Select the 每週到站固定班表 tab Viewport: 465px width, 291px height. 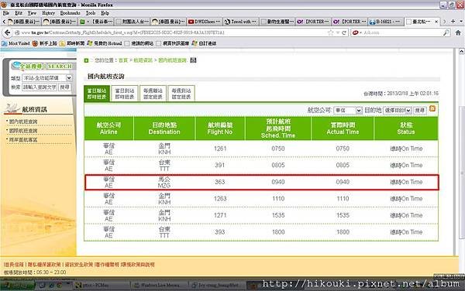181,94
